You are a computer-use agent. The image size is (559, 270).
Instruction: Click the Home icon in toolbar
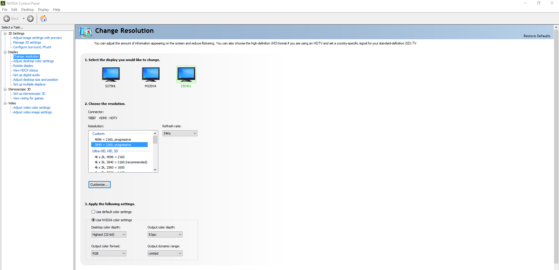43,19
